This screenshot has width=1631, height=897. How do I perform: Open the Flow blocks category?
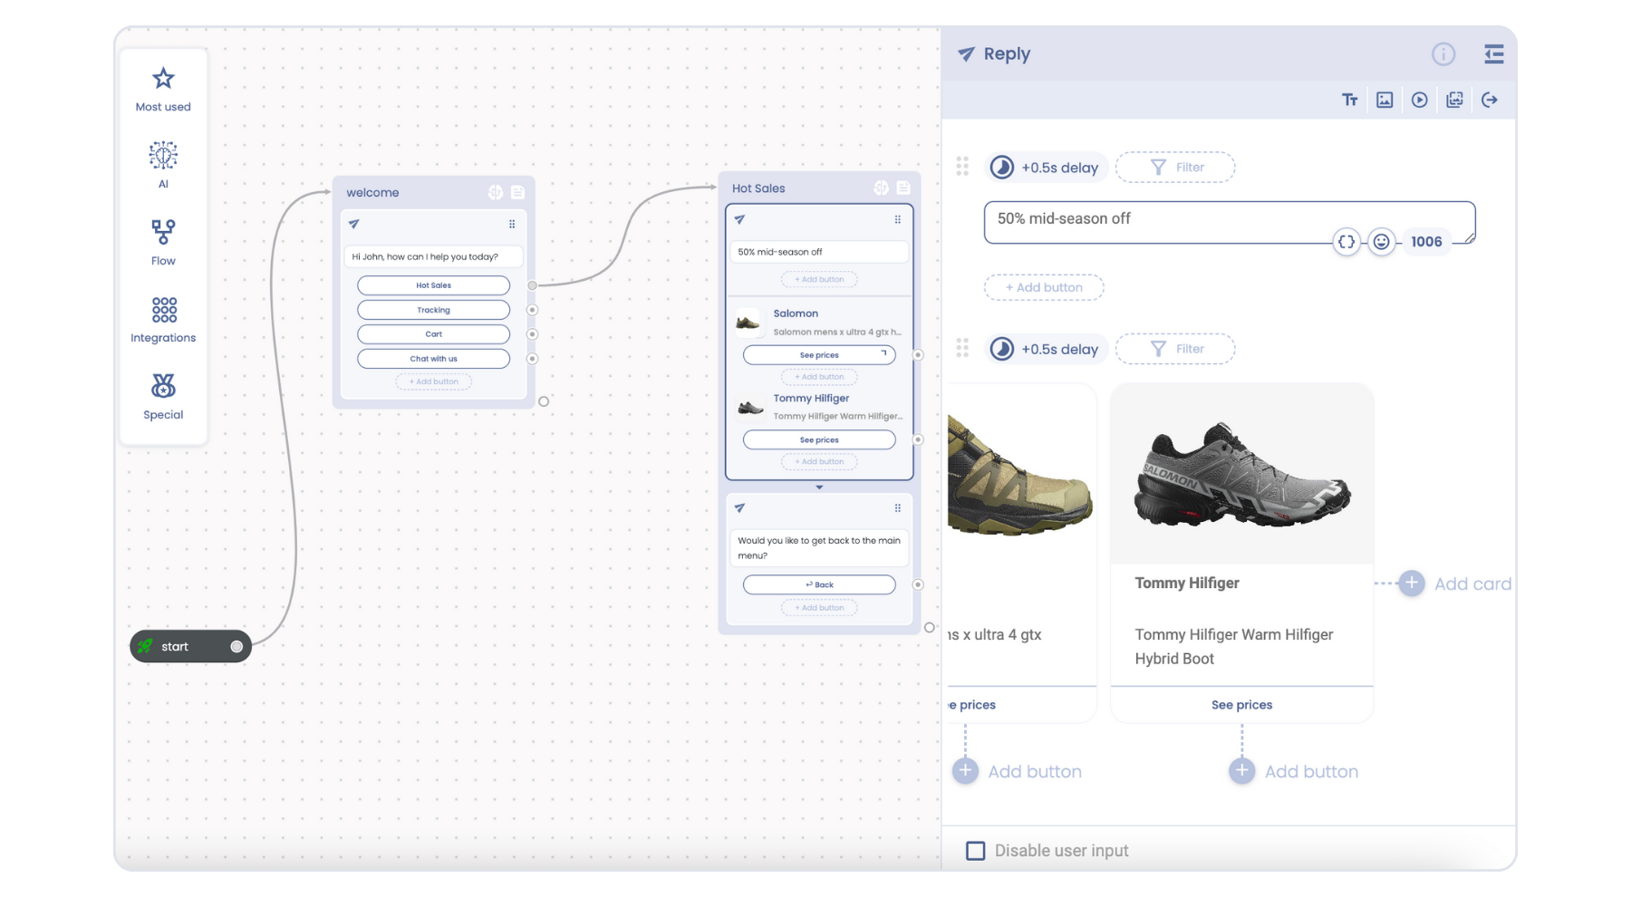(163, 243)
